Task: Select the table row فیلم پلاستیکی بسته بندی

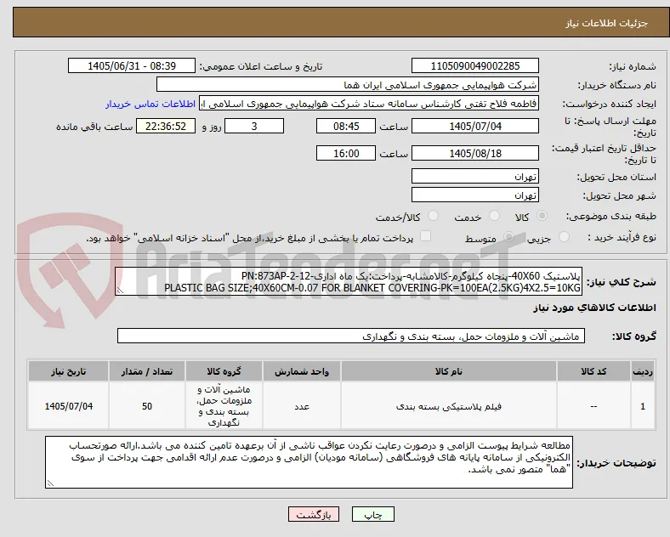Action: click(341, 406)
